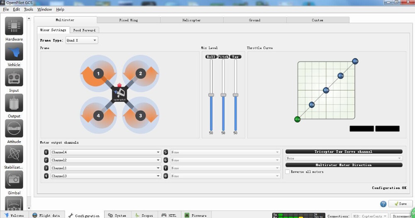The image size is (415, 218).
Task: Click the sidebar scroll down arrow
Action: pos(29,208)
